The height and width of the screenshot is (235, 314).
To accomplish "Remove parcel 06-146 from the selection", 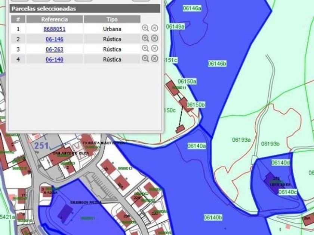I will [155, 38].
